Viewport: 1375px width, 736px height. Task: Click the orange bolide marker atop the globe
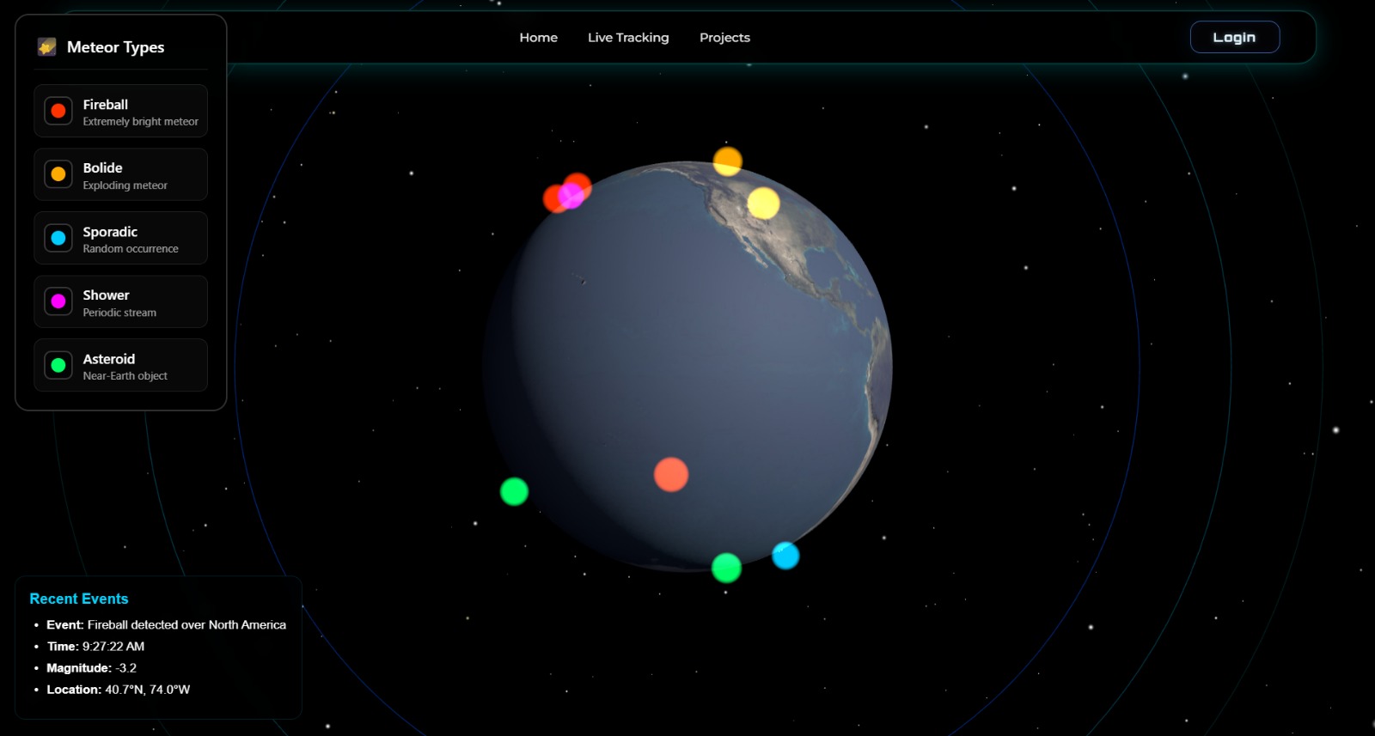pos(728,161)
